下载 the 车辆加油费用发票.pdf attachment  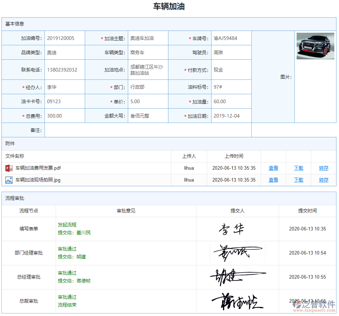(x=298, y=168)
